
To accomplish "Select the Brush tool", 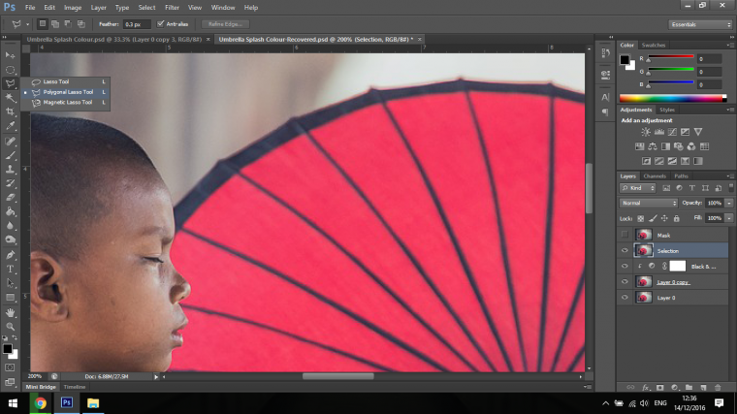I will pyautogui.click(x=11, y=155).
